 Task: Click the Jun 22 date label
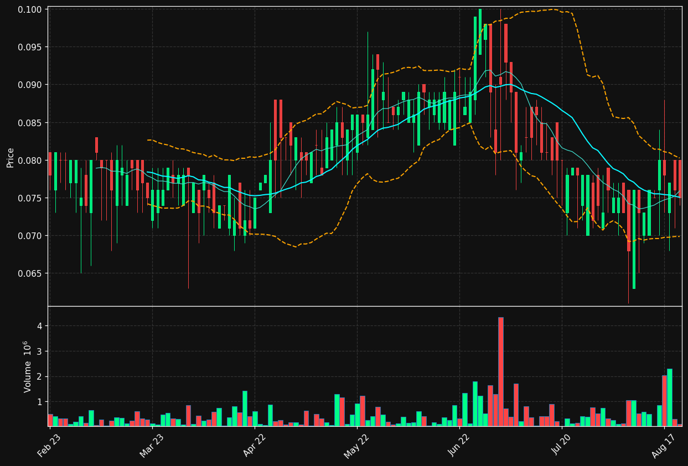pos(459,445)
